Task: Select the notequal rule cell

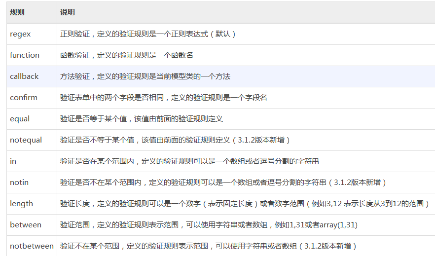Action: tap(32, 140)
